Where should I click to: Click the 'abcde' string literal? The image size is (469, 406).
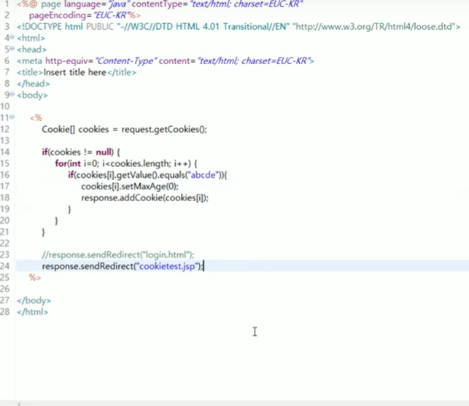click(203, 175)
